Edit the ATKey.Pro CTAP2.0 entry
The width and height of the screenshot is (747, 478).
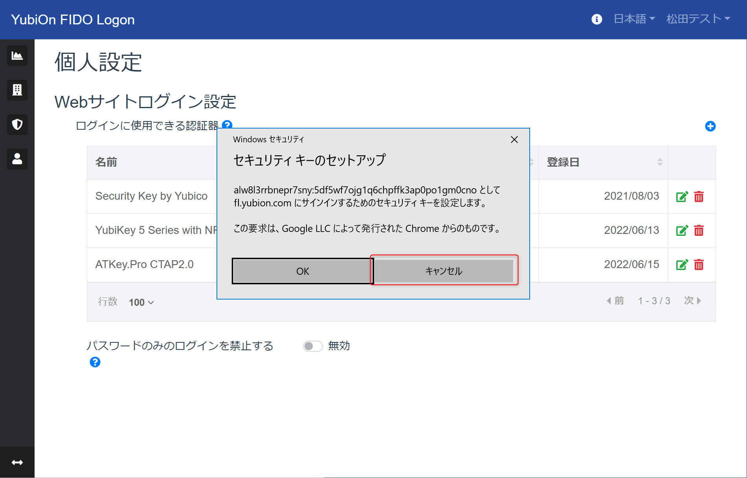(682, 265)
